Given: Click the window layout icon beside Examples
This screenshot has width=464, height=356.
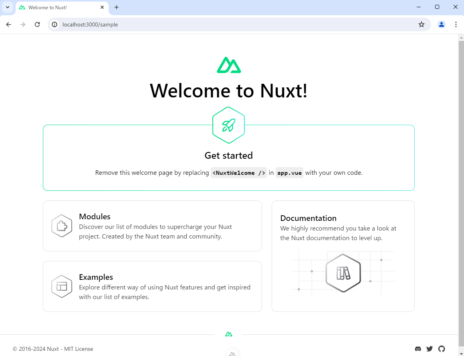Looking at the screenshot, I should click(62, 286).
